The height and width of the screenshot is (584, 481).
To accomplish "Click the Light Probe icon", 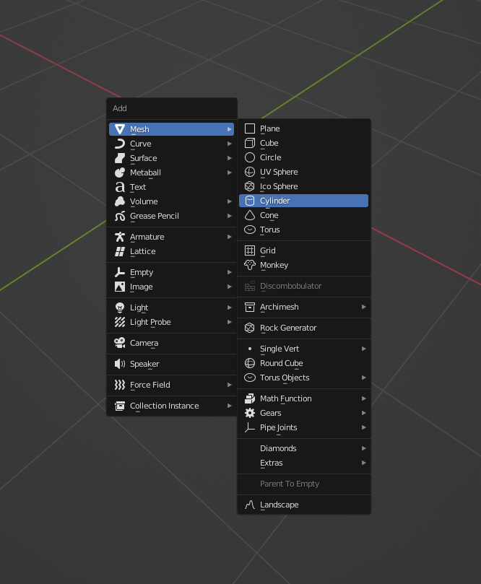I will [x=120, y=322].
